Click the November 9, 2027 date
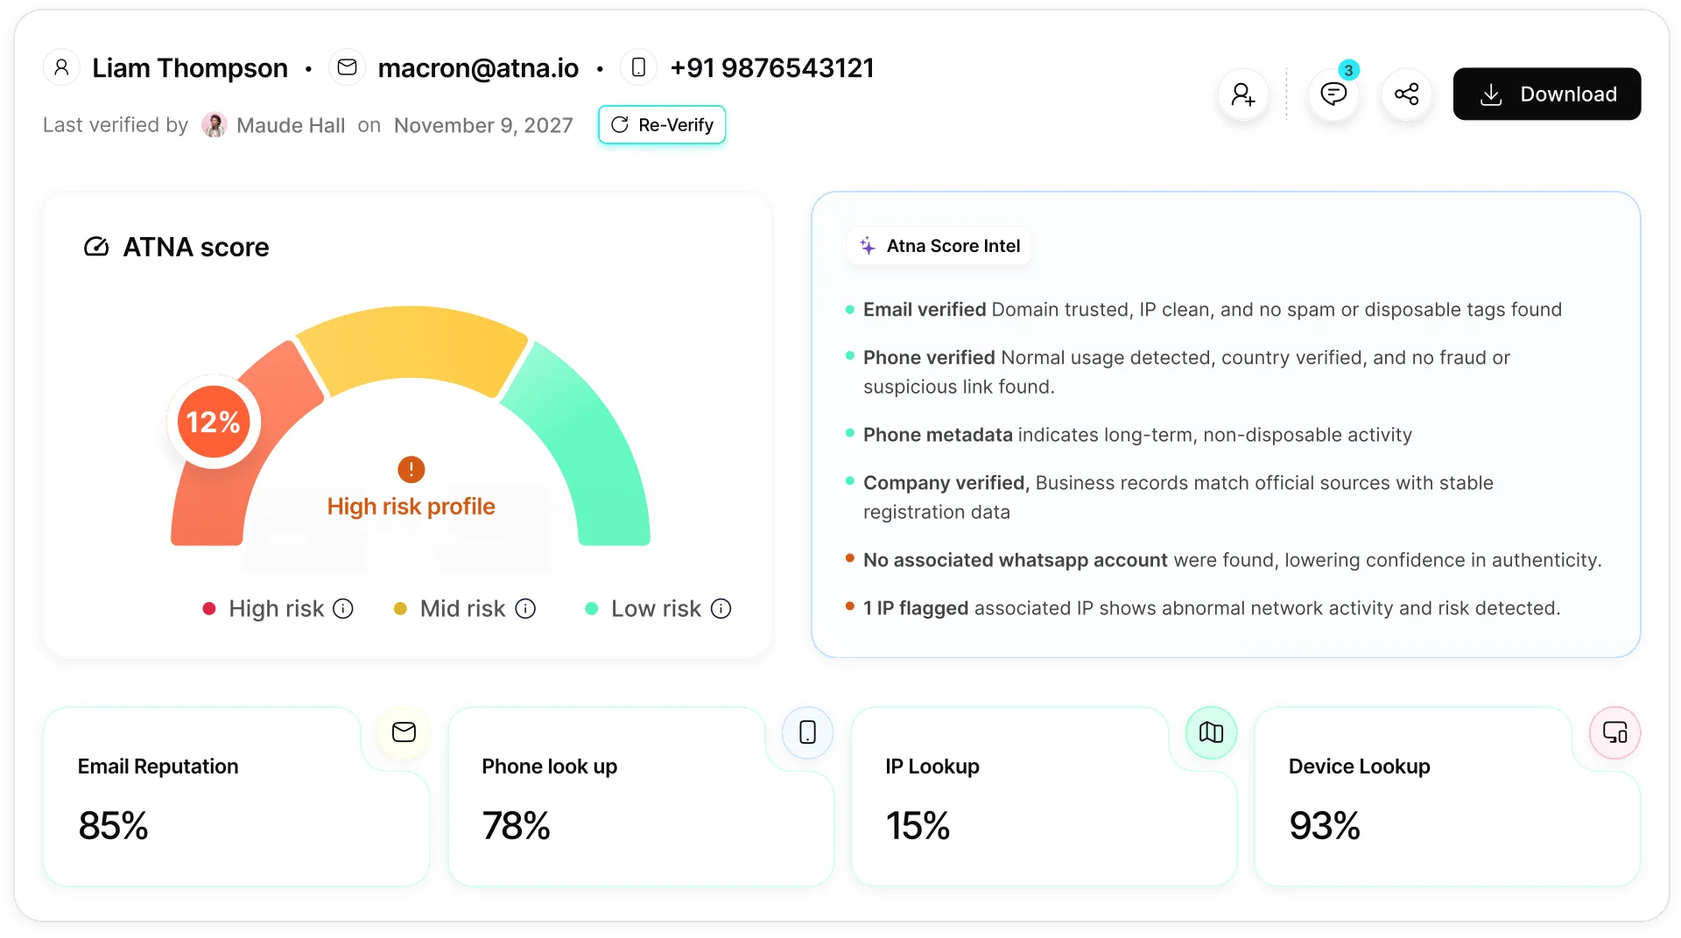 point(483,125)
